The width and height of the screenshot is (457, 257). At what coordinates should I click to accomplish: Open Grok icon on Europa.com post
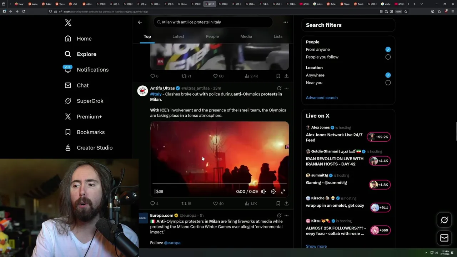point(279,216)
